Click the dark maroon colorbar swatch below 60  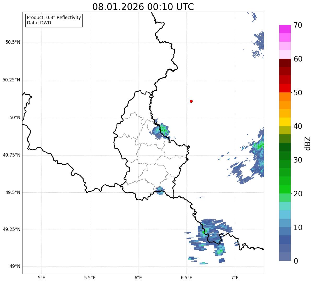click(285, 63)
